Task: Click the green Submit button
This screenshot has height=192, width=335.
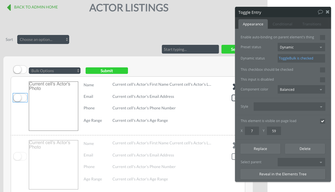Action: click(106, 71)
